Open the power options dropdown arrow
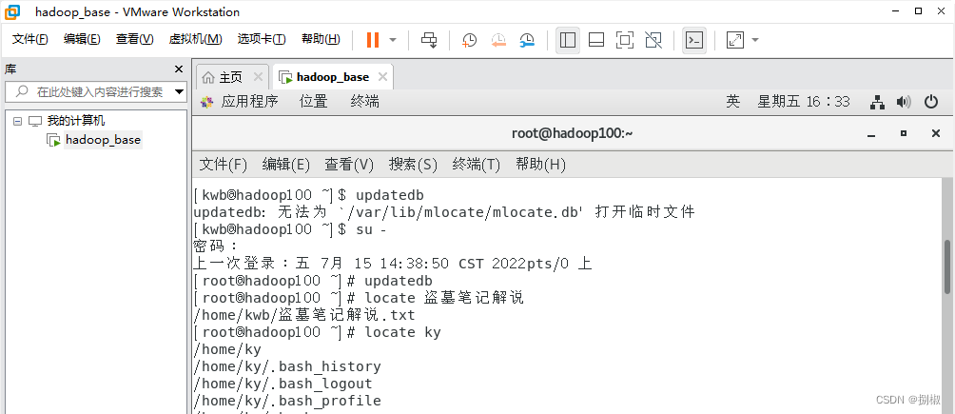The image size is (955, 414). coord(393,40)
